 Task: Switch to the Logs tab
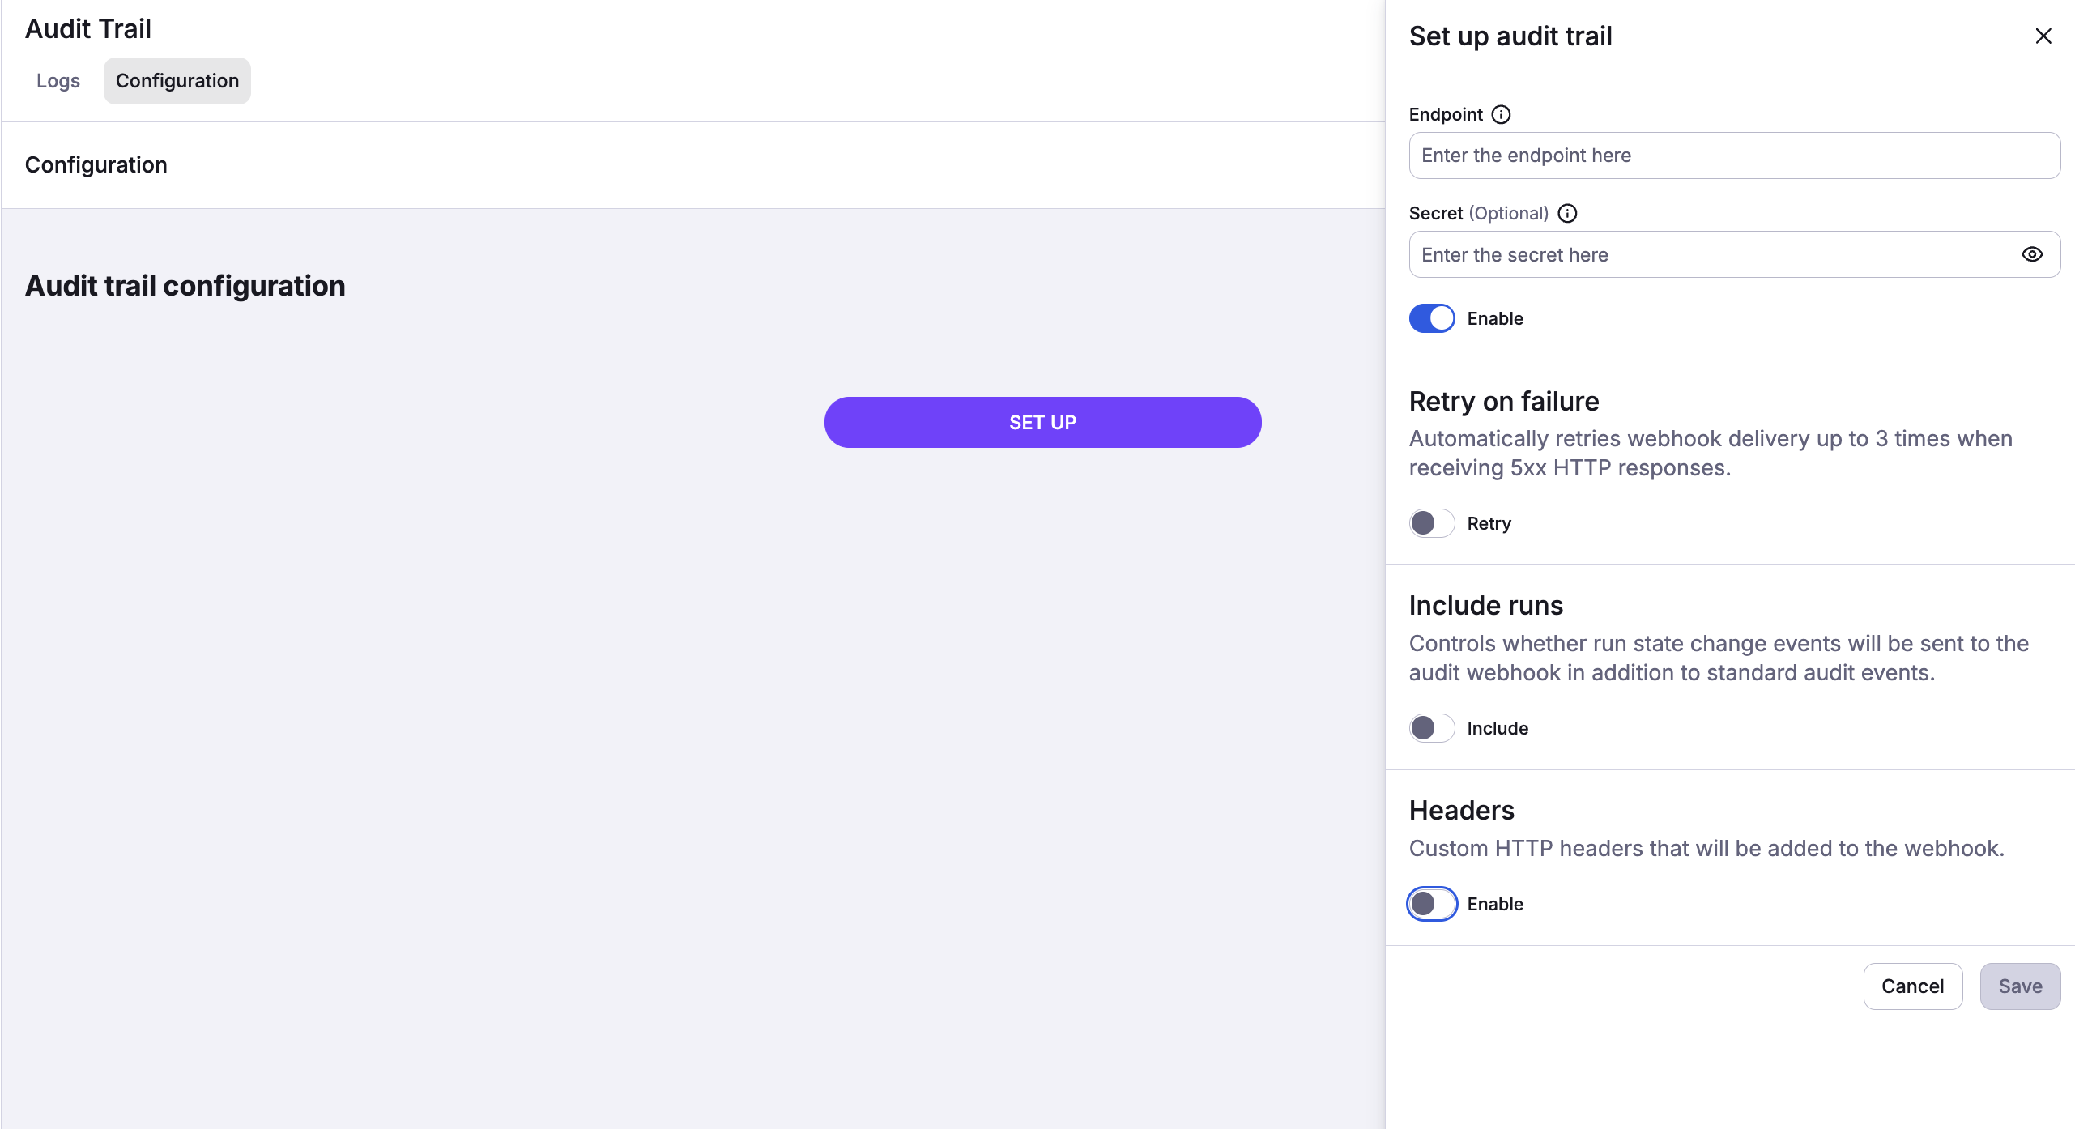(x=58, y=81)
